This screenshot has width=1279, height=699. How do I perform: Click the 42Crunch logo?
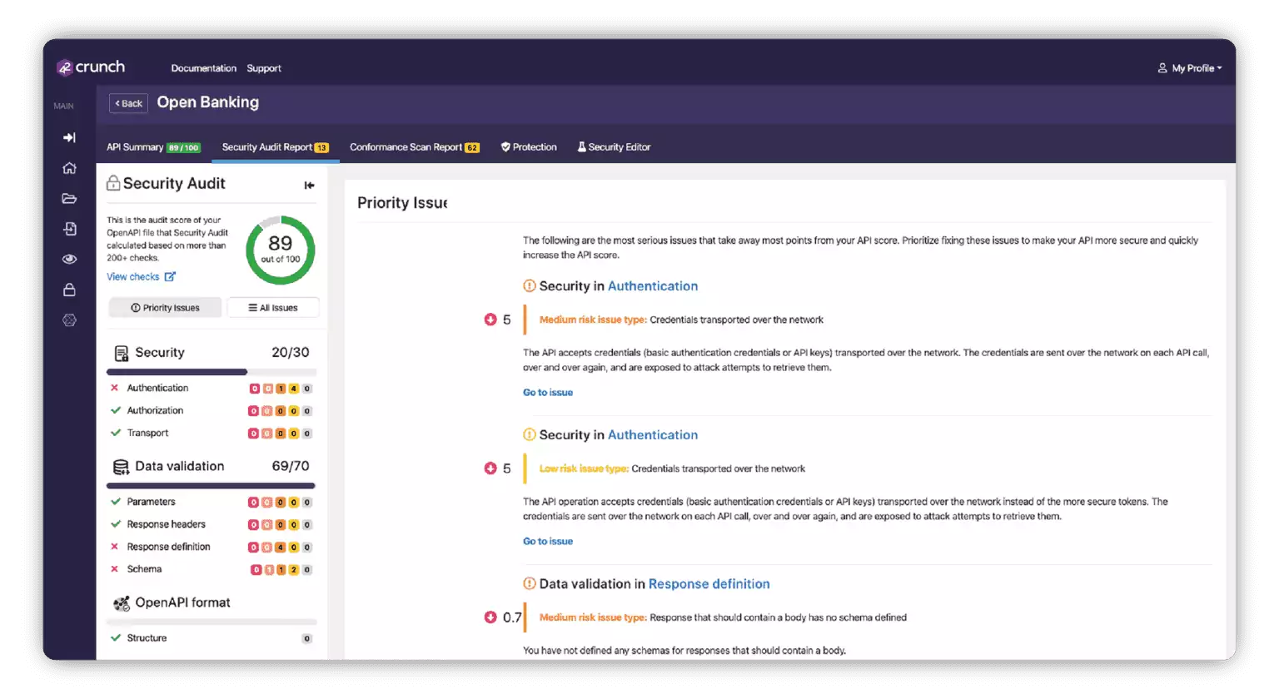[91, 67]
